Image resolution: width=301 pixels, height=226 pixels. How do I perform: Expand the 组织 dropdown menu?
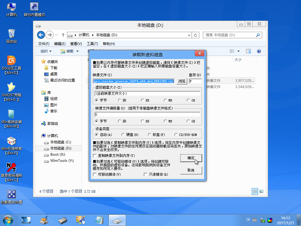pyautogui.click(x=46, y=51)
